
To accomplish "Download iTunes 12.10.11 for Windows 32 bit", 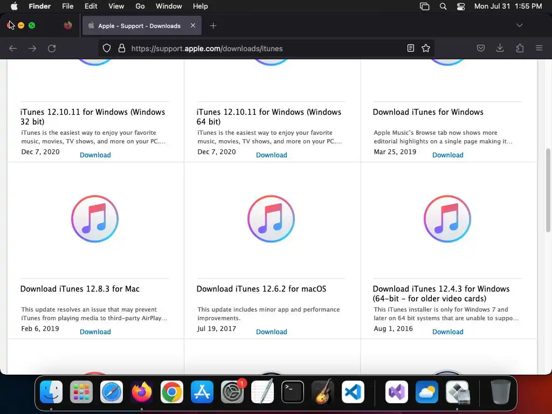I will [x=95, y=155].
